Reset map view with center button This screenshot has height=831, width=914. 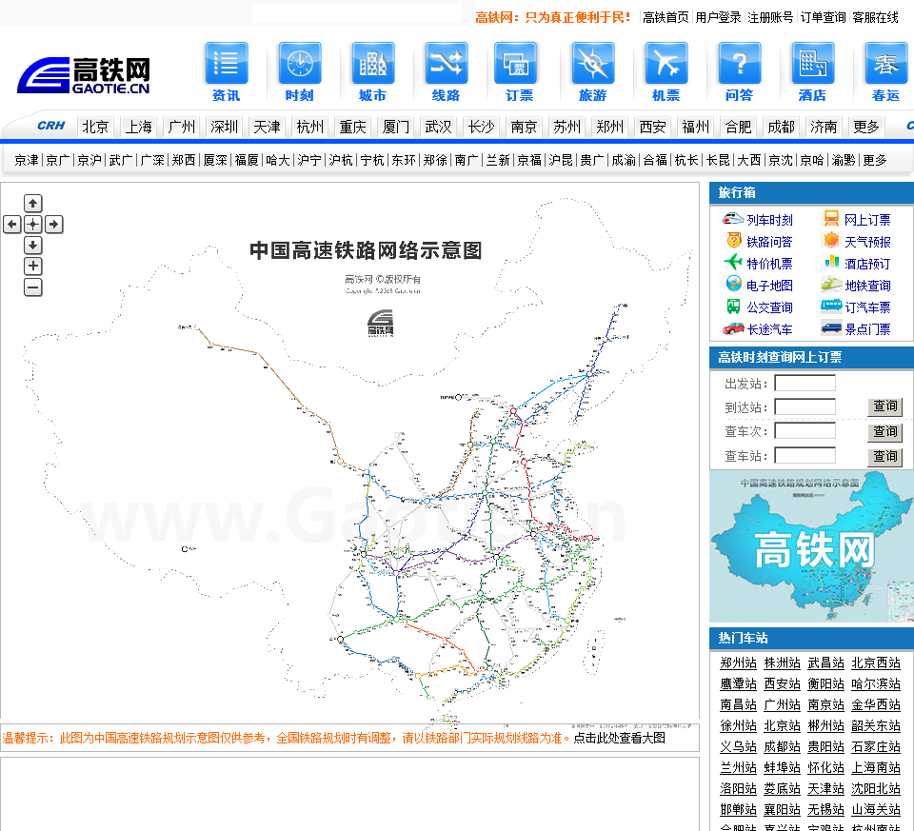tap(33, 225)
